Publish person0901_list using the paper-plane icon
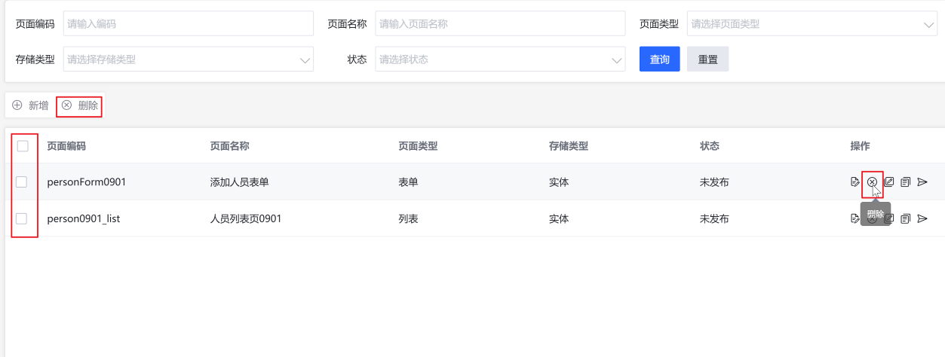 (922, 218)
